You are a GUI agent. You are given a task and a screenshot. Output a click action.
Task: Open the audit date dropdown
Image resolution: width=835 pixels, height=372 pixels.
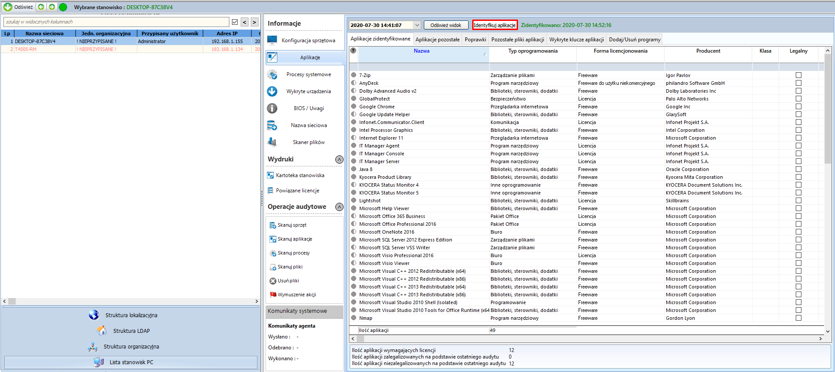417,25
